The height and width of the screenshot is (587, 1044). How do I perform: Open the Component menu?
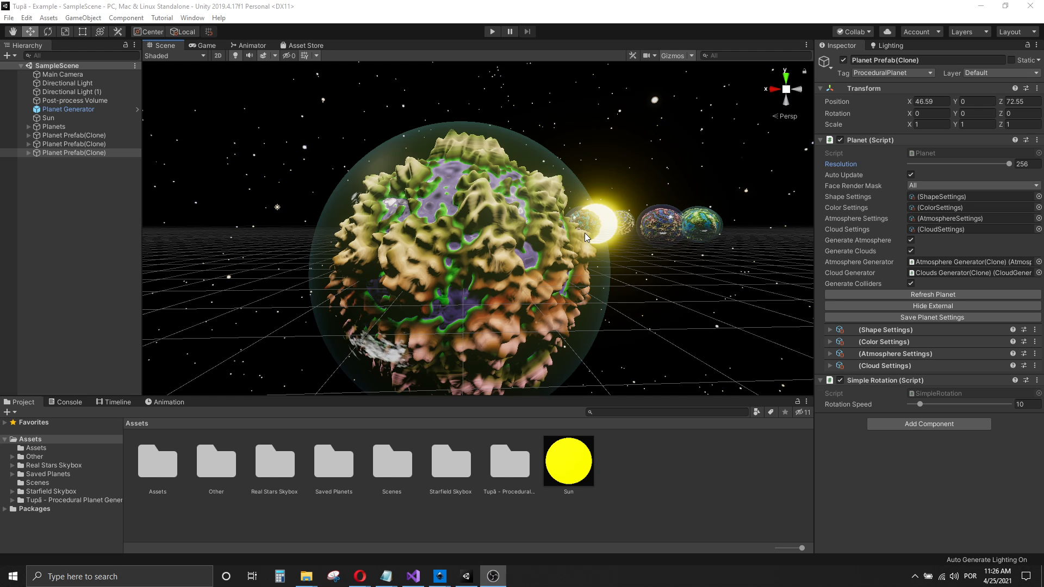(126, 17)
